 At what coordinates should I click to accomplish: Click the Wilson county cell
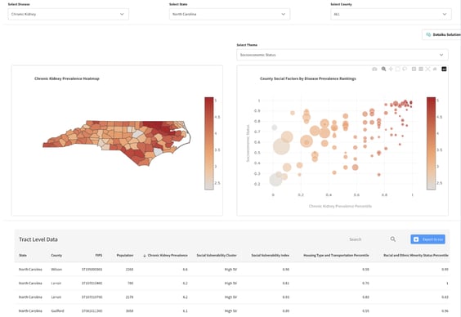click(x=56, y=270)
